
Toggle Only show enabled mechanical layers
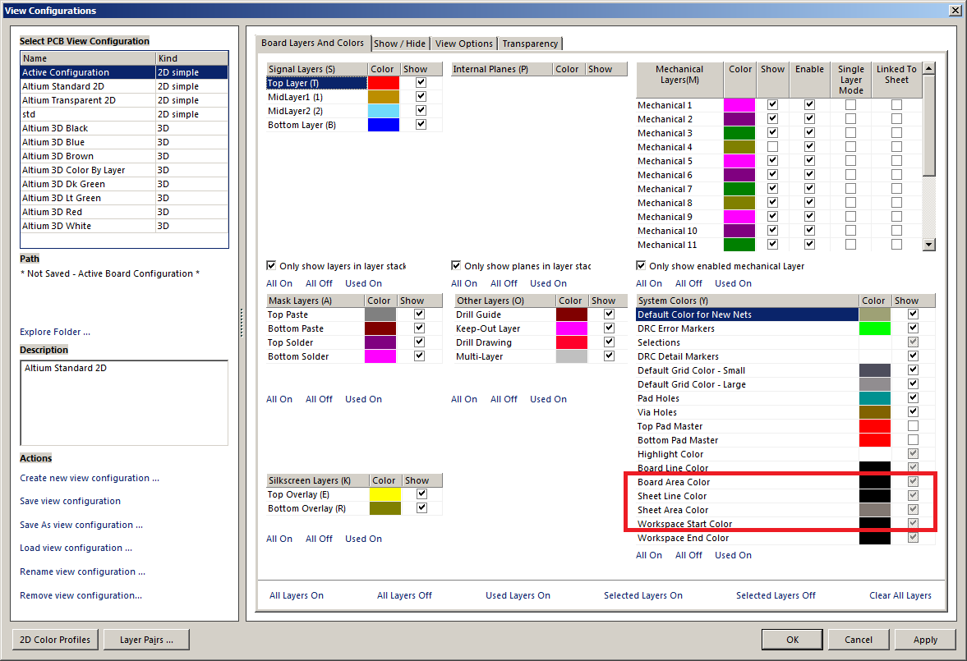641,266
